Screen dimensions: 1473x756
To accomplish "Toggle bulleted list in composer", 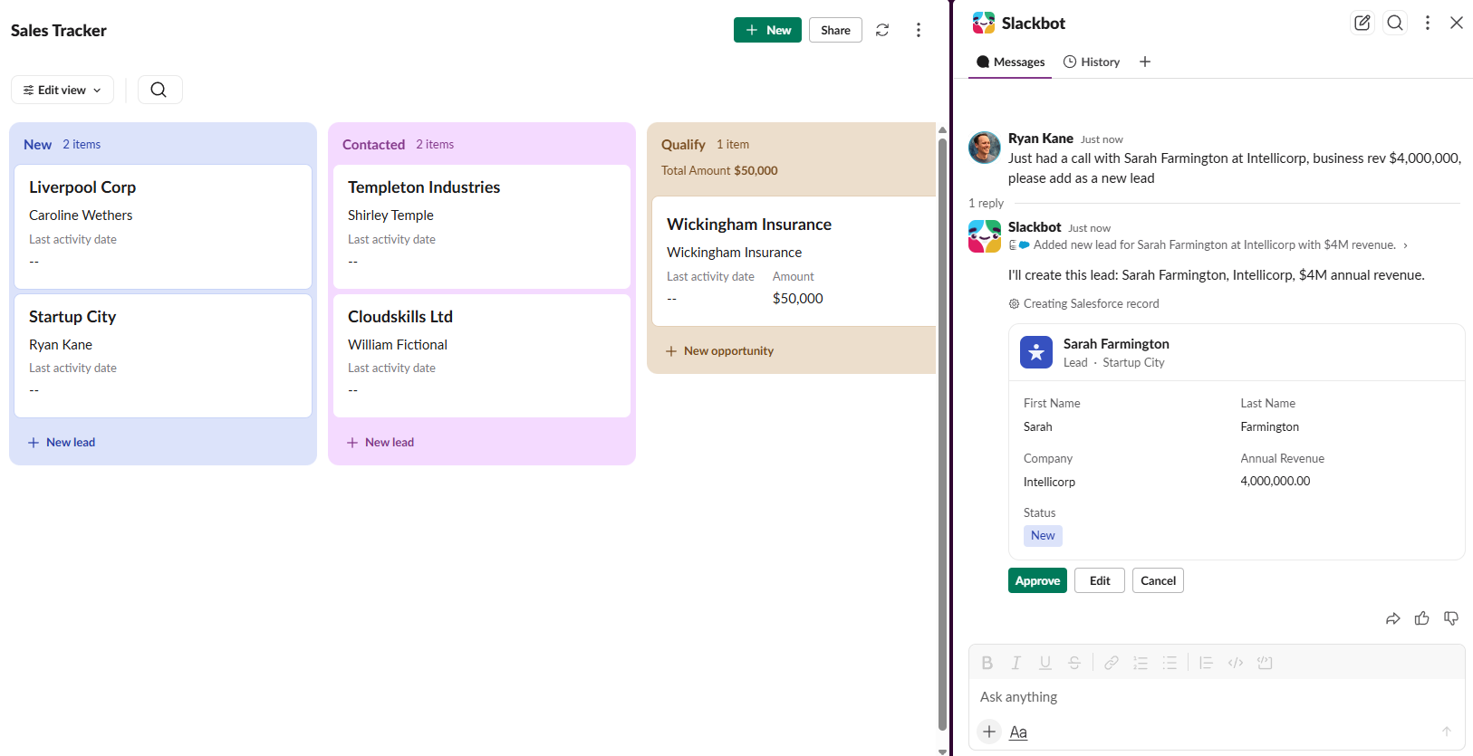I will pyautogui.click(x=1170, y=663).
